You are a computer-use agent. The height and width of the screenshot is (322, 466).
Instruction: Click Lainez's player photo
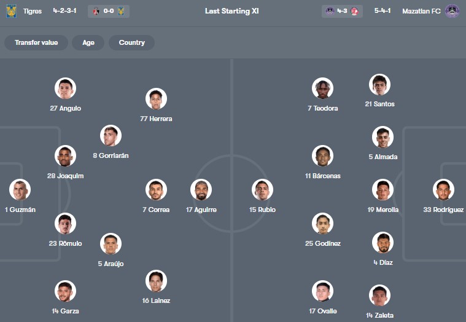pyautogui.click(x=156, y=281)
